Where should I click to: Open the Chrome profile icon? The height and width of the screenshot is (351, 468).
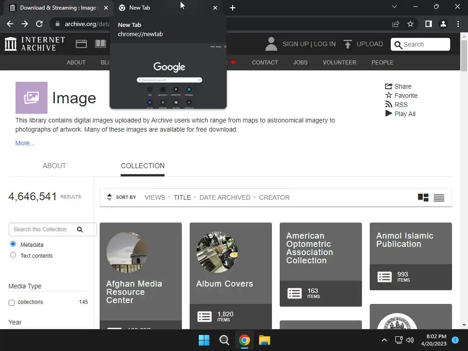pyautogui.click(x=443, y=24)
